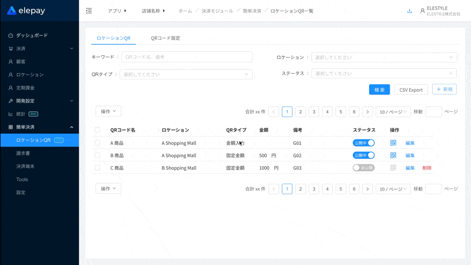Click the sidebar collapse hamburger icon

click(x=88, y=11)
